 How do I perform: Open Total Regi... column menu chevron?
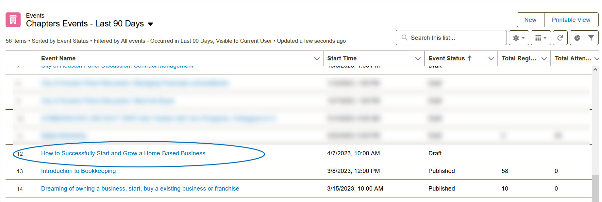[544, 58]
